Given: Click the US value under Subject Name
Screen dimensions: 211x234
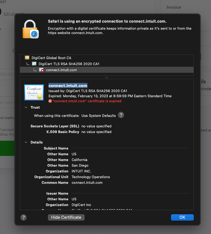Looking at the screenshot, I should click(74, 154).
